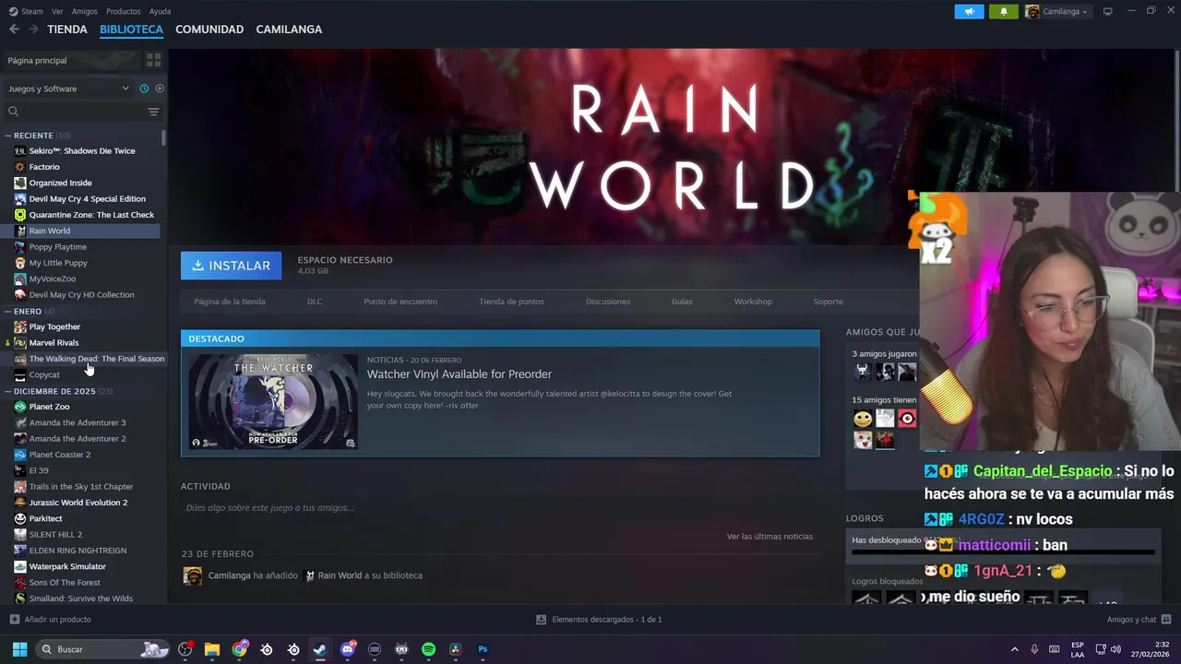This screenshot has width=1181, height=664.
Task: Open Rain World Workshop tab
Action: 753,302
